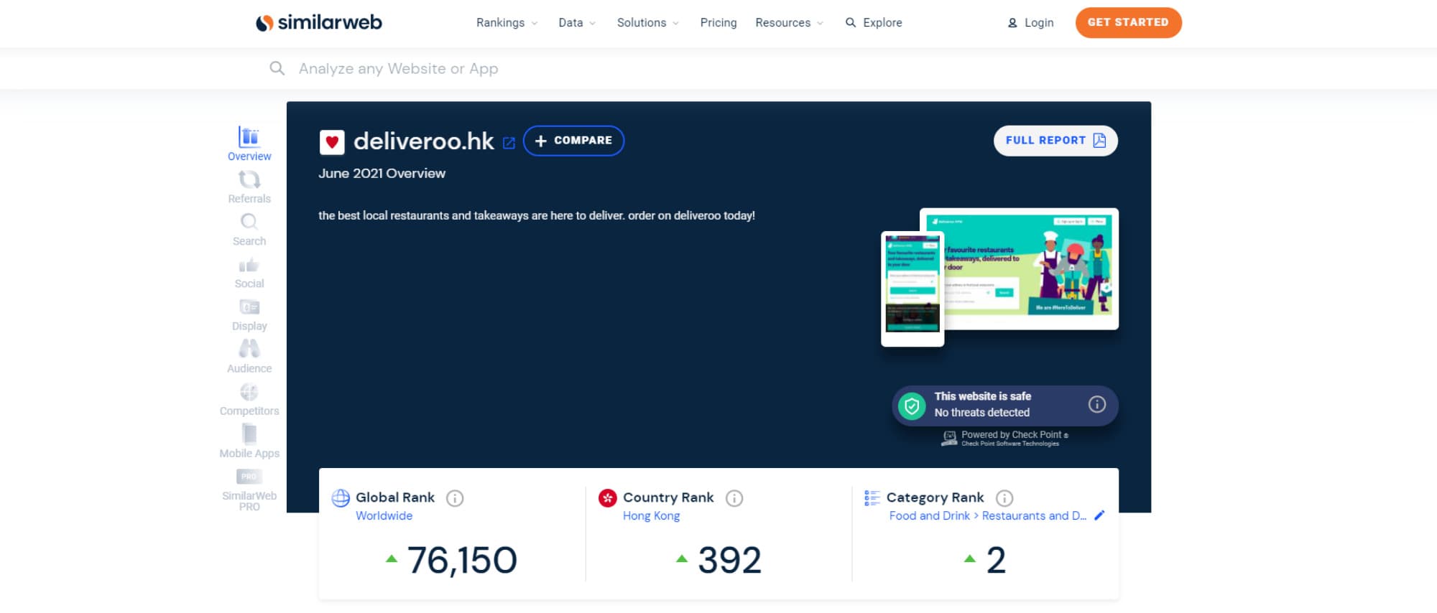The height and width of the screenshot is (613, 1437).
Task: Download the FULL REPORT
Action: click(1055, 141)
